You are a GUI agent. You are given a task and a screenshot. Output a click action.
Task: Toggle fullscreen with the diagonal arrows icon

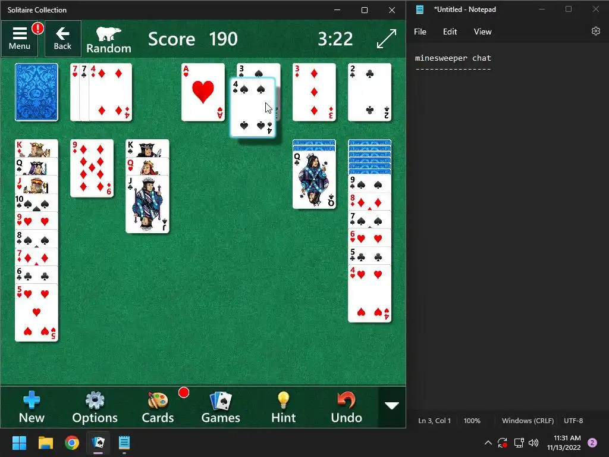pos(387,39)
